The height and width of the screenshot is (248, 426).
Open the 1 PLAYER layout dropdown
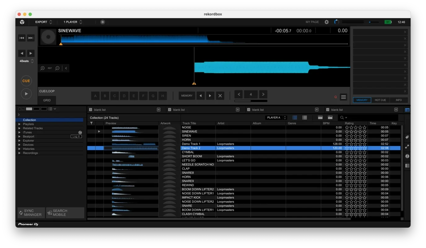pyautogui.click(x=73, y=22)
